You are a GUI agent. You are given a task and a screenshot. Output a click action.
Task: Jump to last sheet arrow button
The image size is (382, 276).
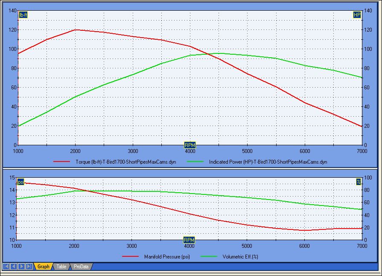29,267
